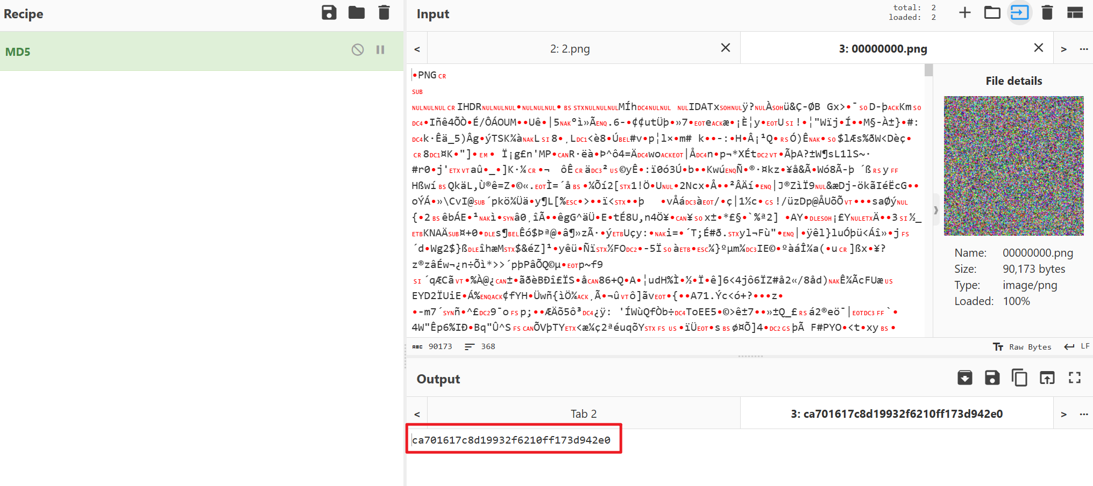Close the 00000000.png input tab

click(1039, 48)
